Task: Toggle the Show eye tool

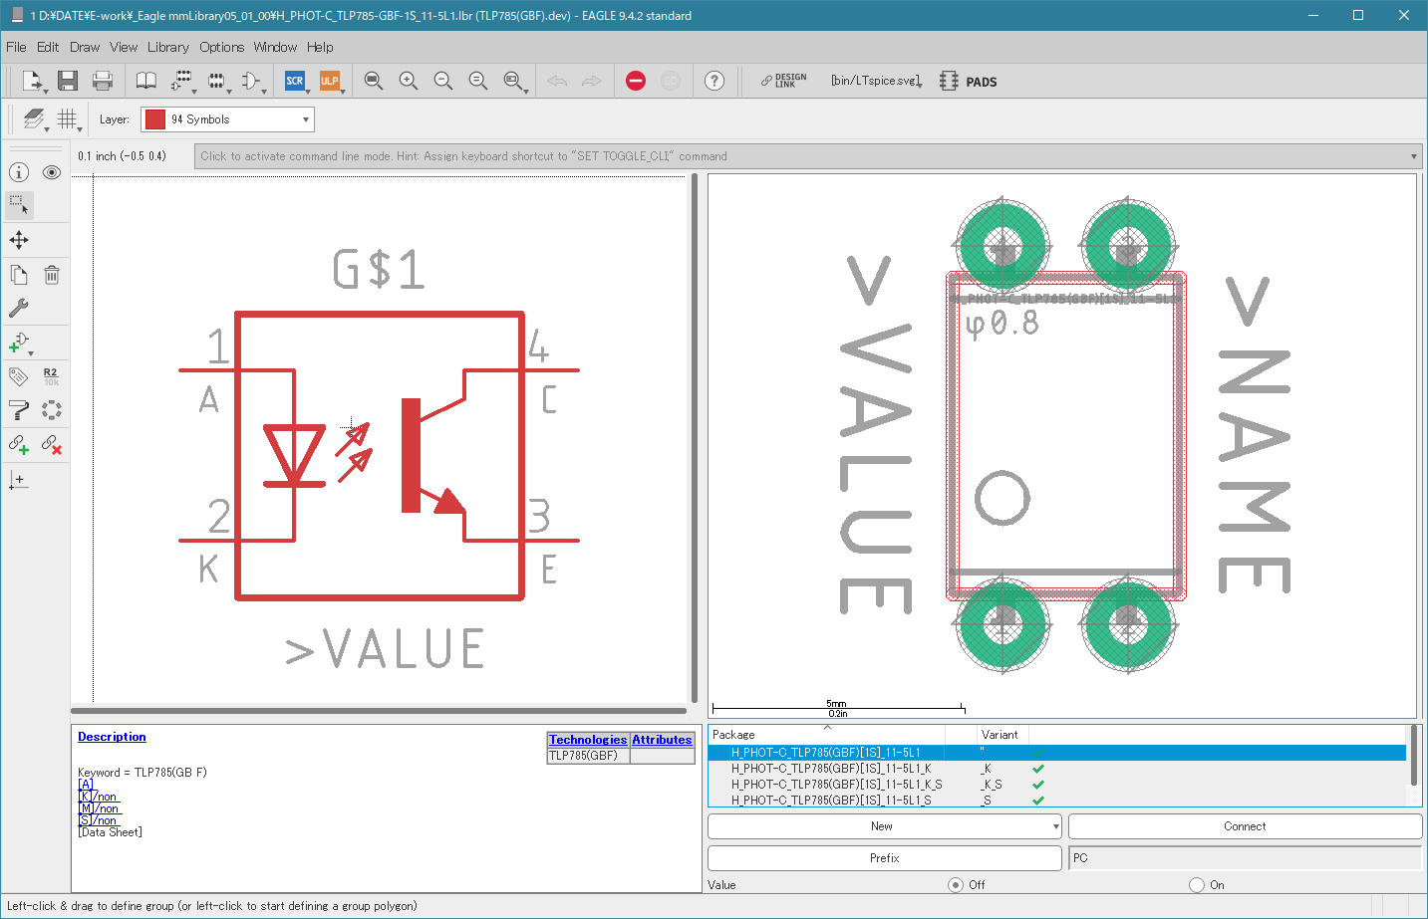Action: click(x=52, y=172)
